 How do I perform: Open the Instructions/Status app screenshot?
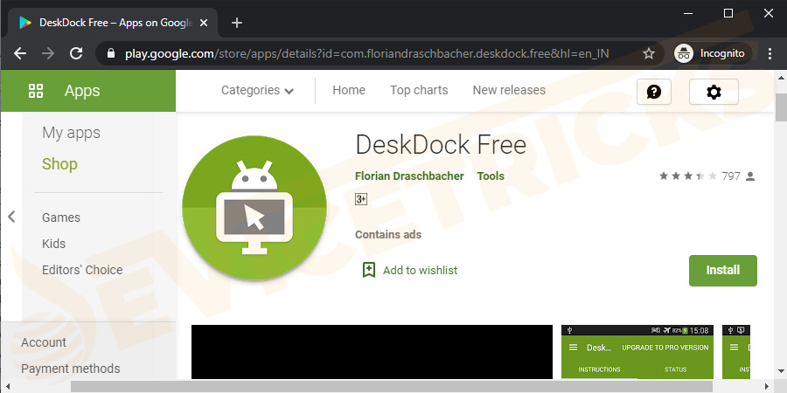(637, 352)
